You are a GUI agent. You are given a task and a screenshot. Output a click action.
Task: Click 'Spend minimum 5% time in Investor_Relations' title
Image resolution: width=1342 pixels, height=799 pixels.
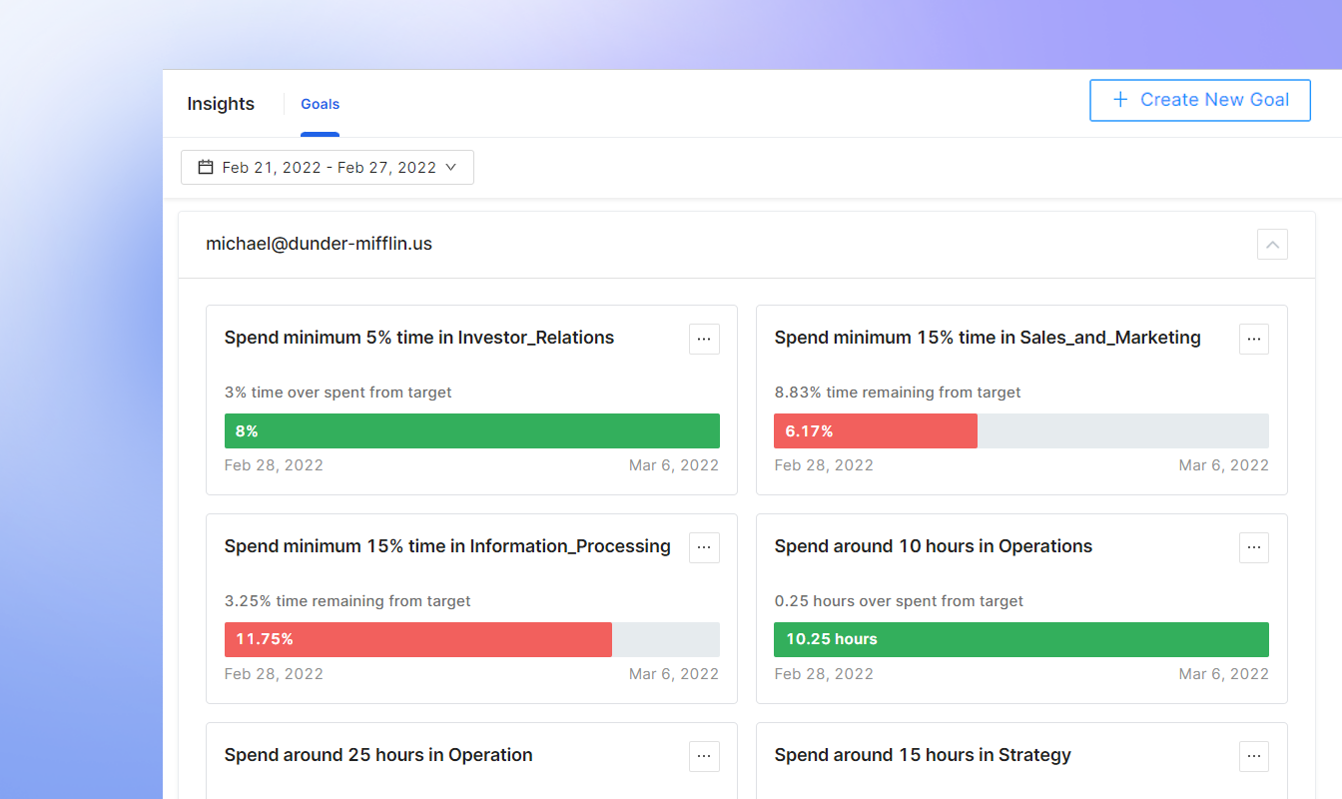[419, 338]
